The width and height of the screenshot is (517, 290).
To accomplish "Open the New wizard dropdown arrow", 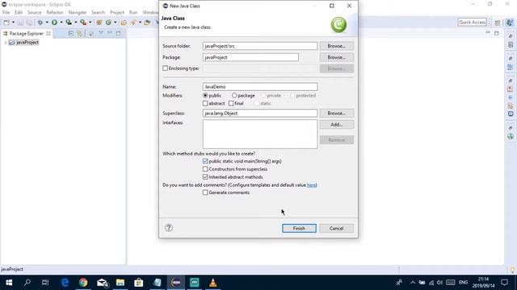I will (x=13, y=23).
